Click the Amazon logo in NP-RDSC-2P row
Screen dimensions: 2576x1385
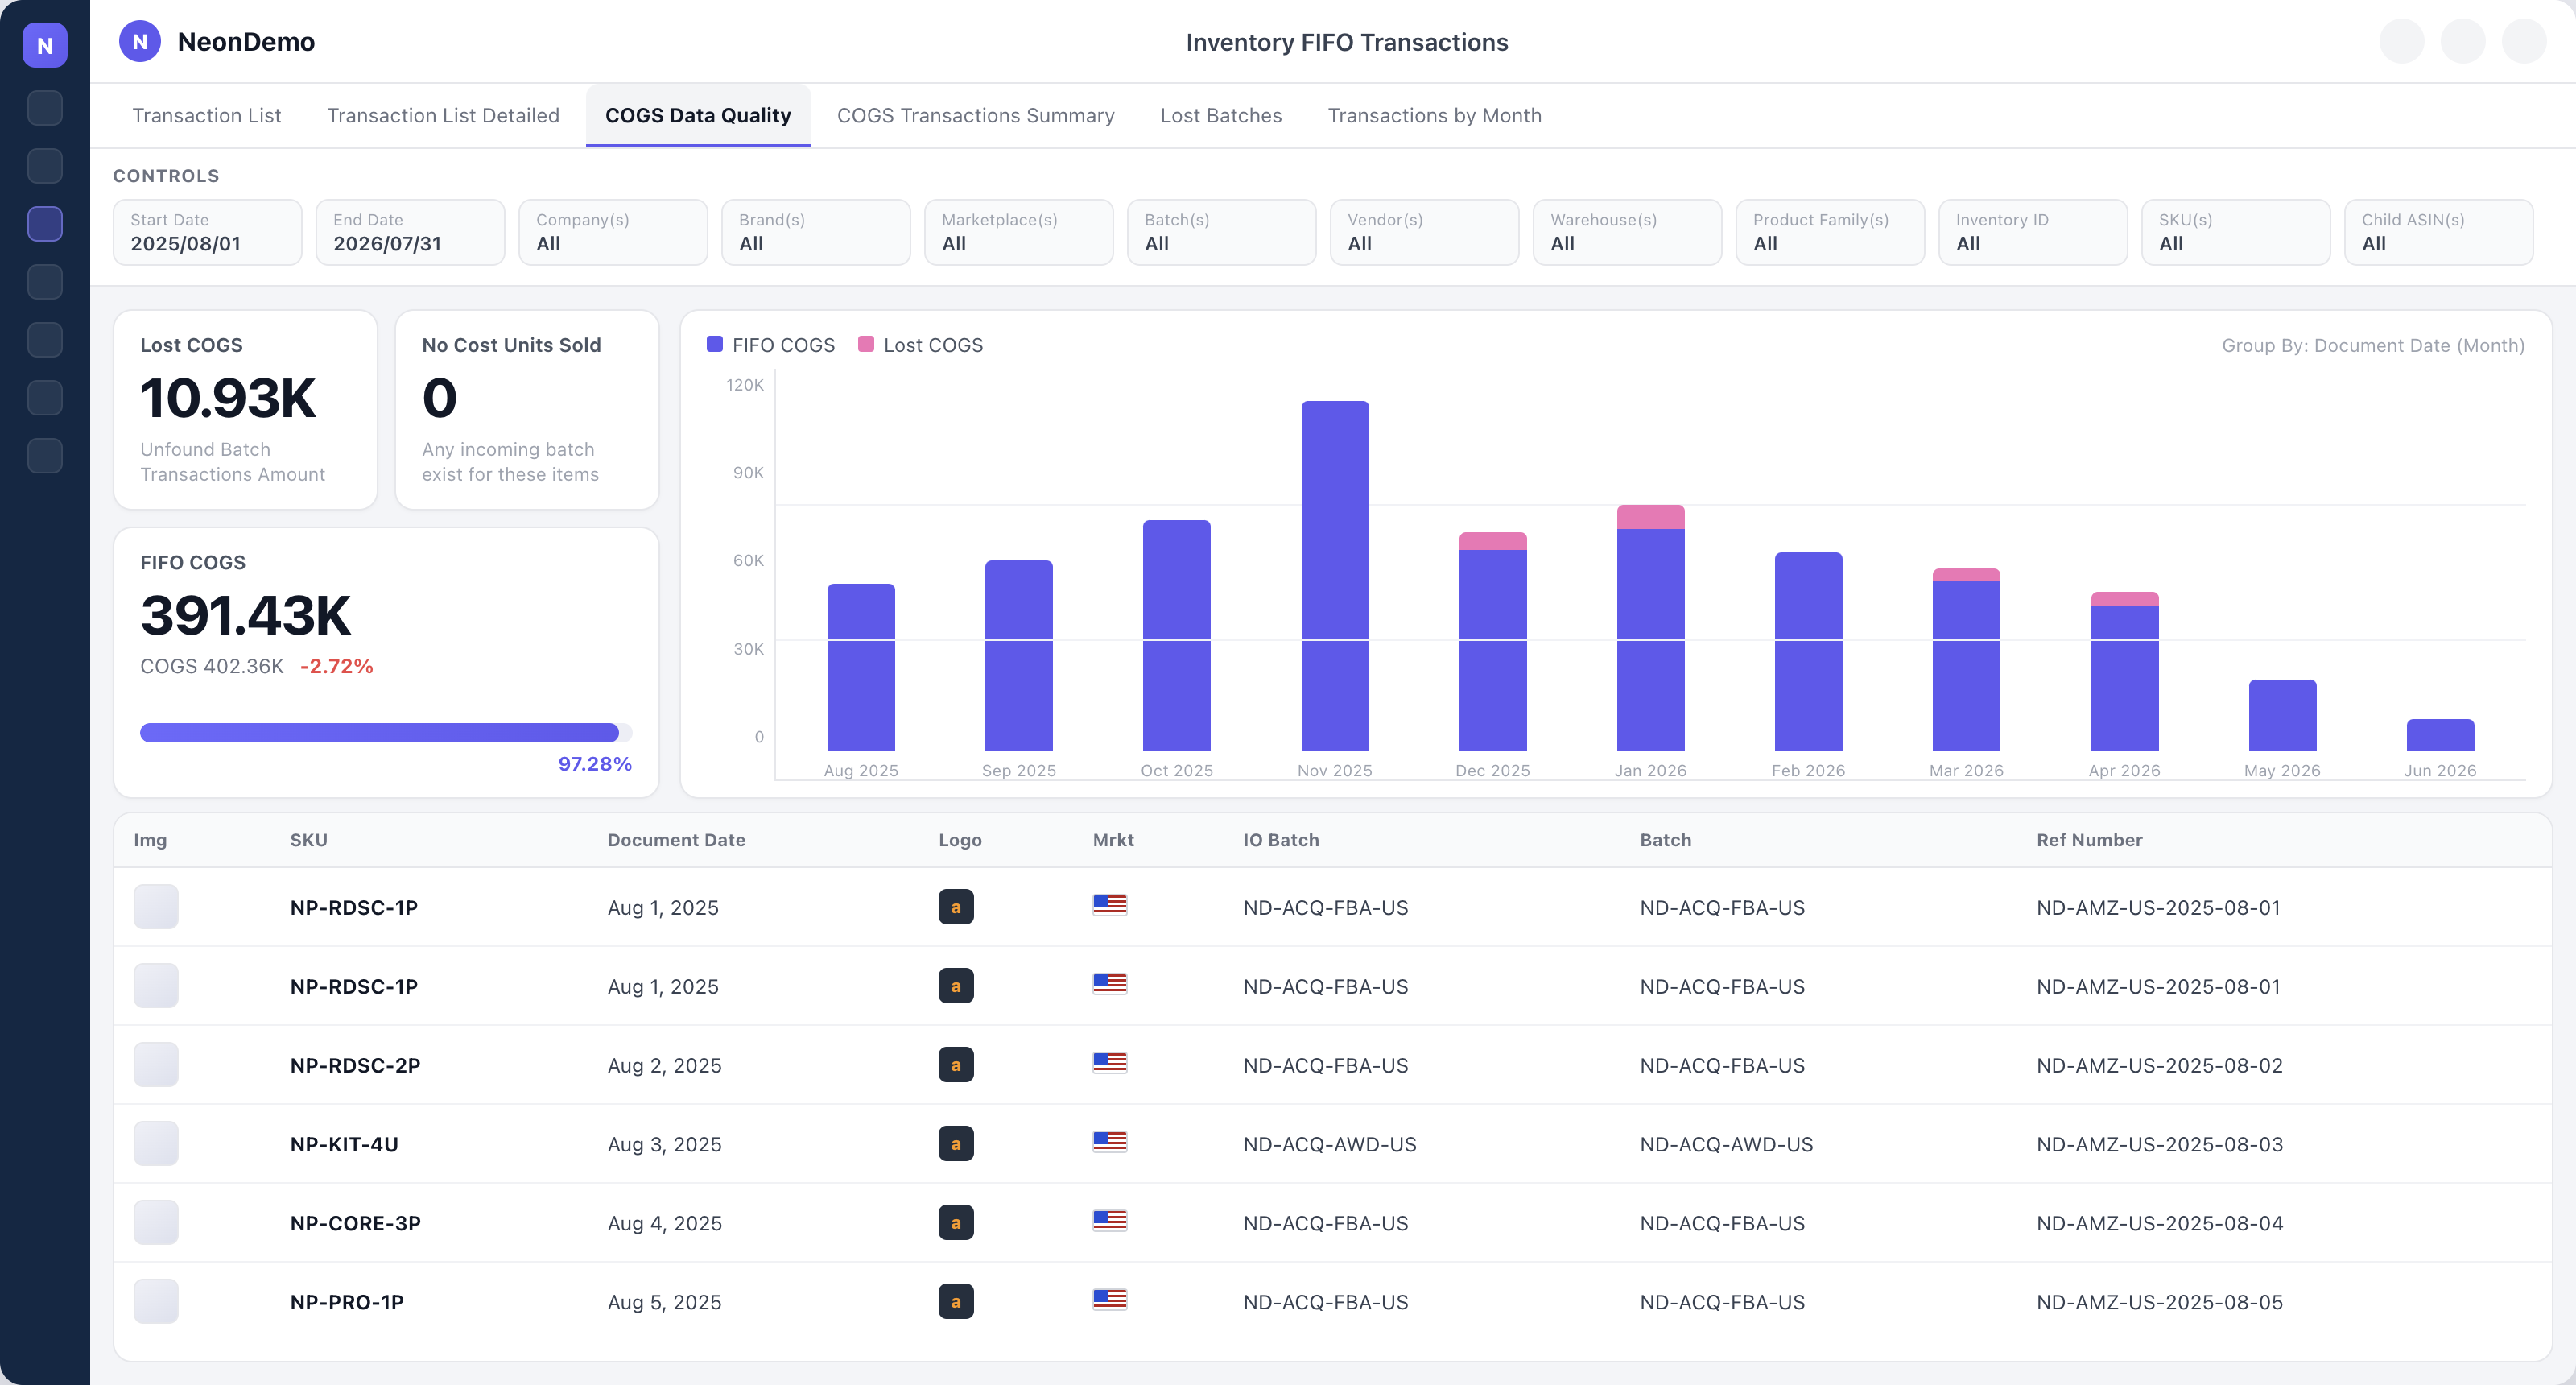click(x=956, y=1064)
